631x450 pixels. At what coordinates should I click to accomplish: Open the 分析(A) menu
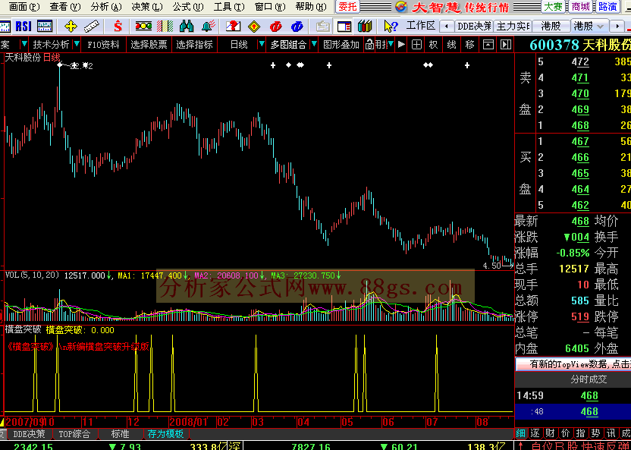pos(106,6)
